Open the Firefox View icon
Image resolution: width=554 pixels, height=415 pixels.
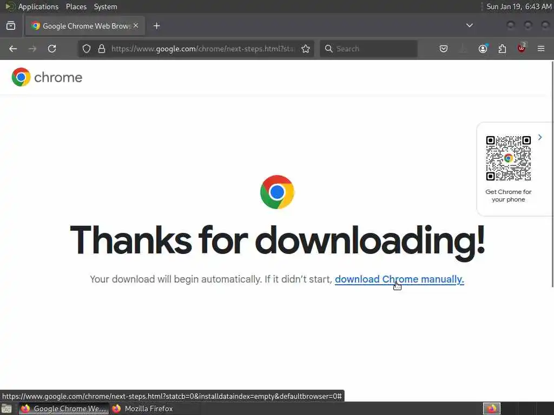click(11, 26)
